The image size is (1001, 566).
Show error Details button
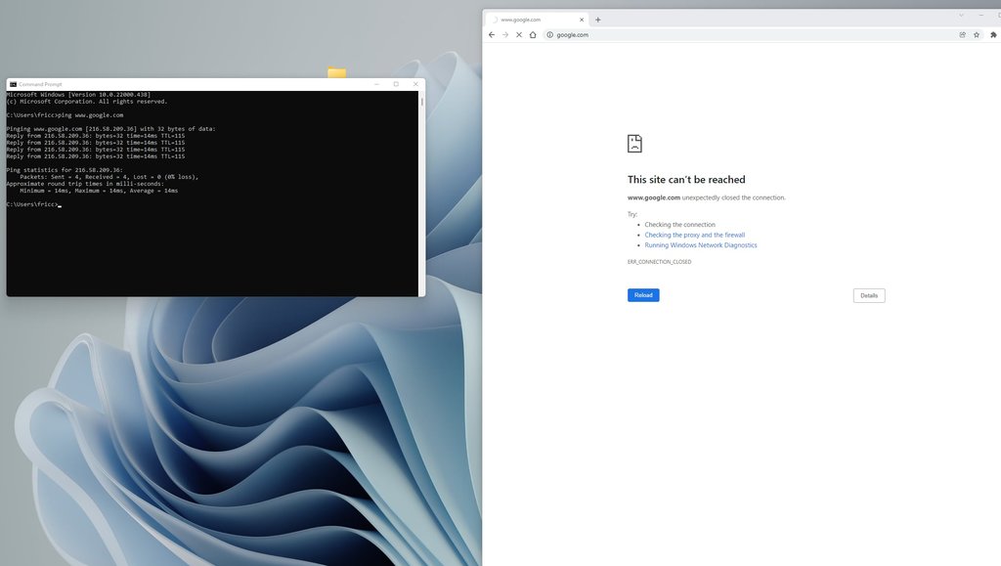click(869, 295)
